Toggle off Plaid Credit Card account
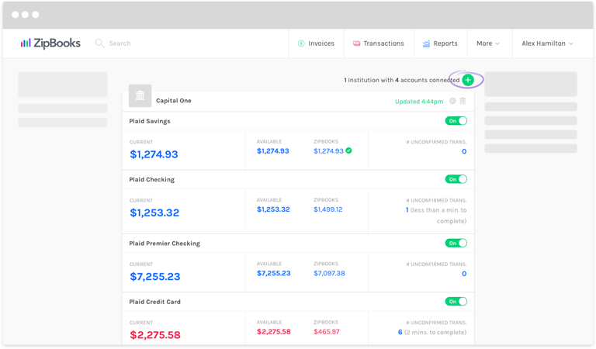This screenshot has width=596, height=349. (456, 302)
